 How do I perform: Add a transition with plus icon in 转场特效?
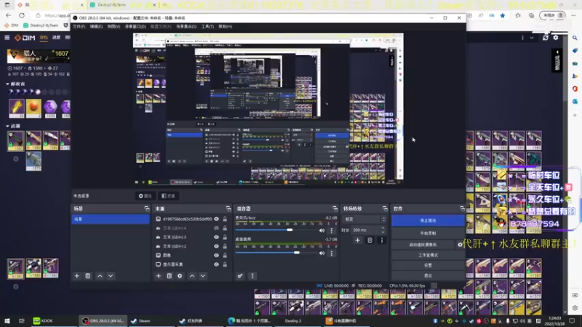pos(357,241)
